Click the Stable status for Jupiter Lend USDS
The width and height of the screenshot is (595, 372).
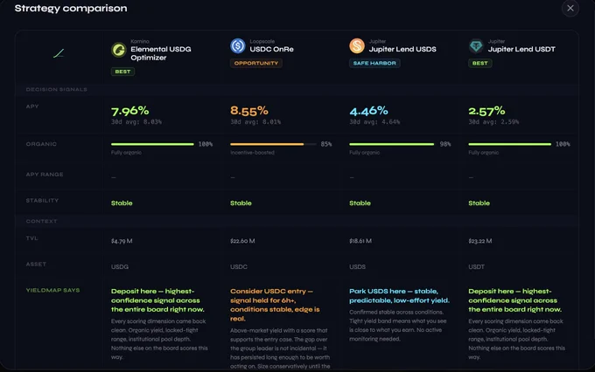pos(360,203)
